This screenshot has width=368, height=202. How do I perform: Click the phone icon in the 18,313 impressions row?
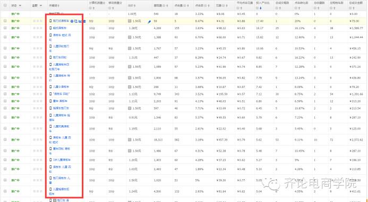tap(50, 138)
